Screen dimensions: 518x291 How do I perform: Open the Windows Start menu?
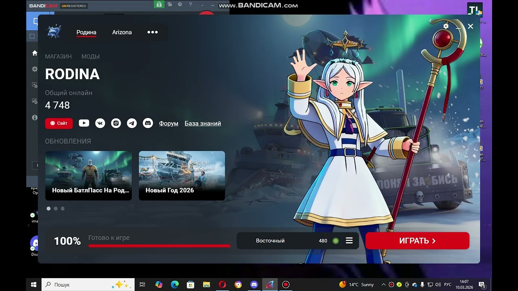coord(34,285)
